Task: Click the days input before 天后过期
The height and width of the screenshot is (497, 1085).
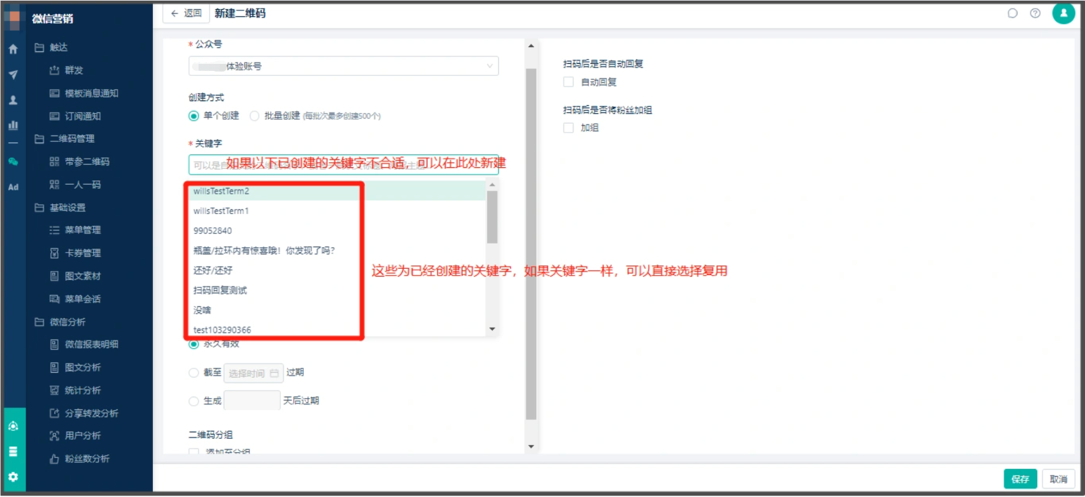Action: click(x=252, y=401)
